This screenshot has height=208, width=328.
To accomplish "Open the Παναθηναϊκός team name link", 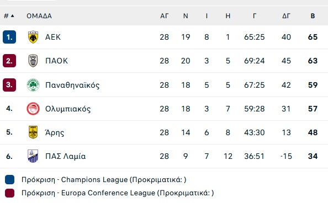I will [x=72, y=85].
